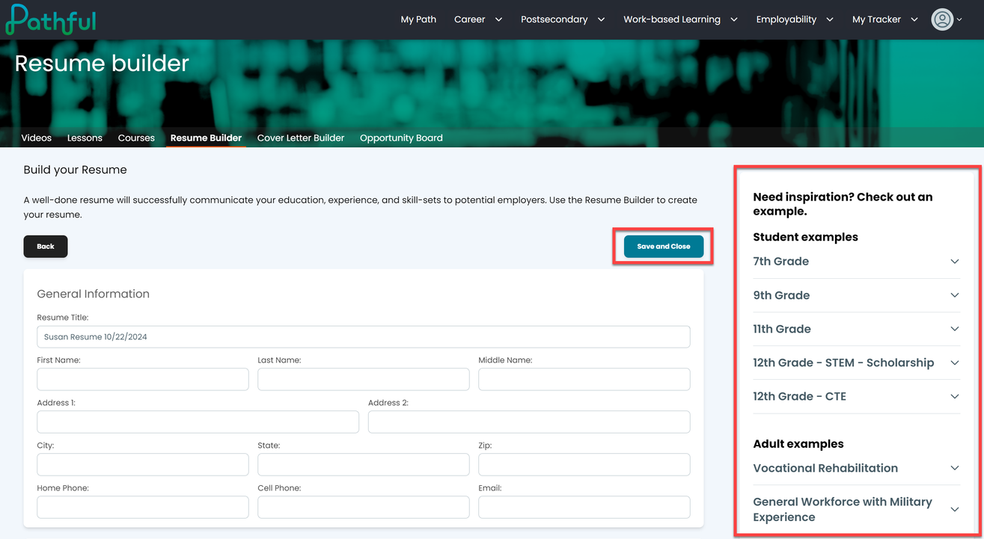Click the Back button

coord(46,246)
